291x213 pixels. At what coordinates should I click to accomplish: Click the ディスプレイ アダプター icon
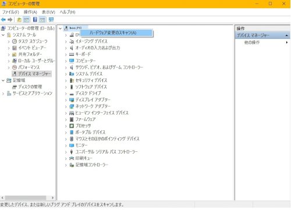(x=72, y=100)
